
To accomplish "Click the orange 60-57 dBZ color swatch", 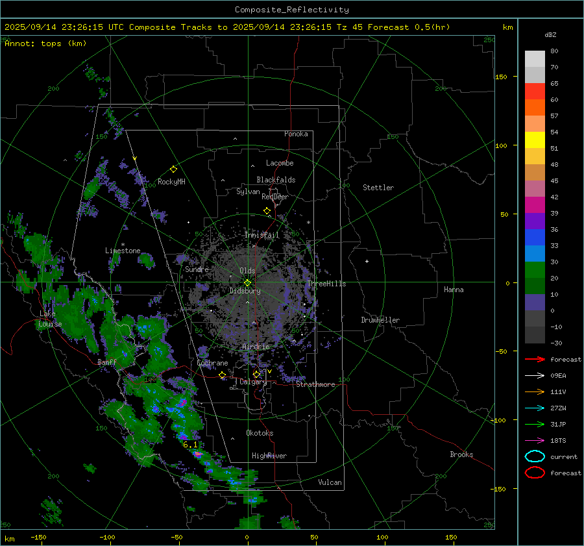I will [535, 108].
